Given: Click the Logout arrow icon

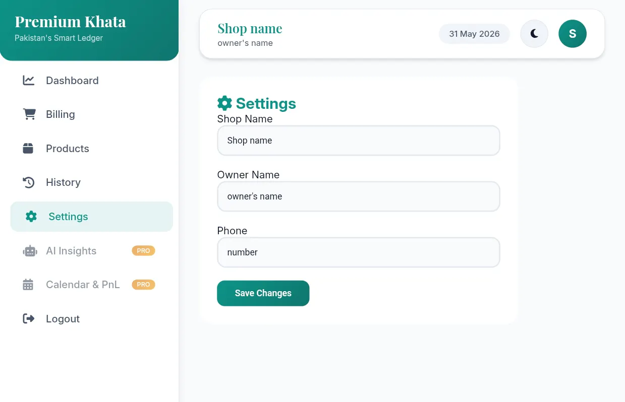Looking at the screenshot, I should (x=29, y=319).
